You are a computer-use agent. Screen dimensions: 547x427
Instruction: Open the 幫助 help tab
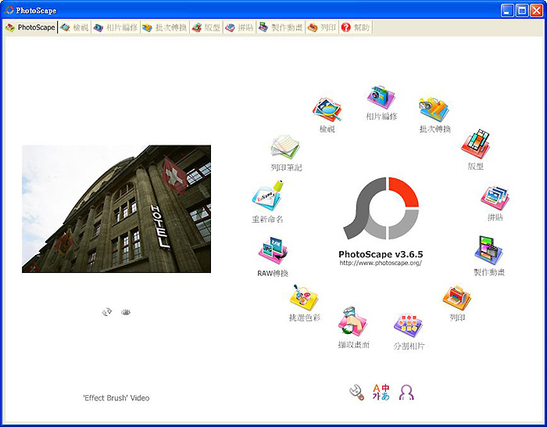pos(356,27)
